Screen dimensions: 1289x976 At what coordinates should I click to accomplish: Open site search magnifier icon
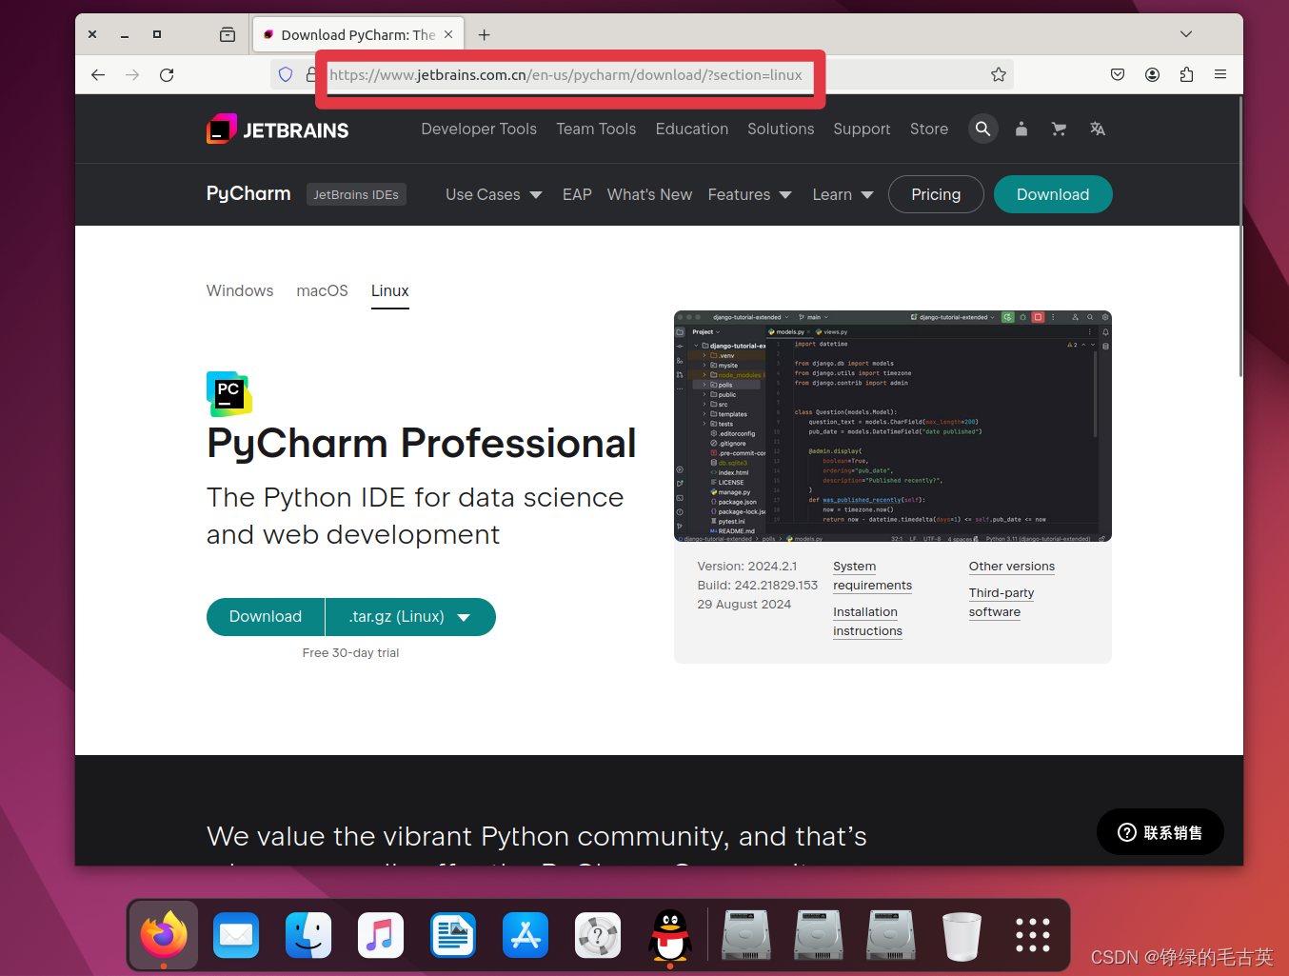[983, 129]
